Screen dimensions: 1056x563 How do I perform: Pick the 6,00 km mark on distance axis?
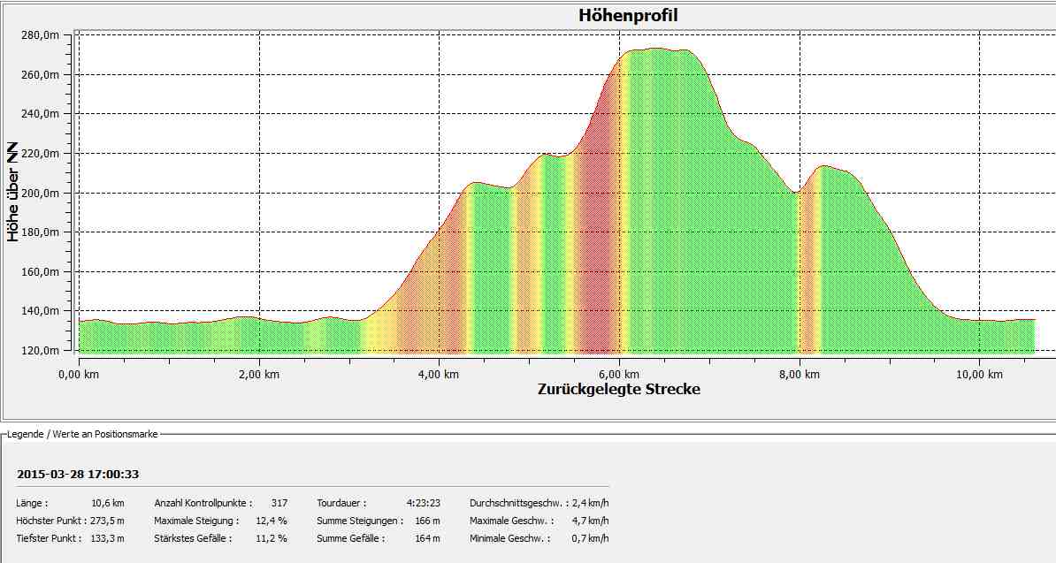click(x=619, y=375)
